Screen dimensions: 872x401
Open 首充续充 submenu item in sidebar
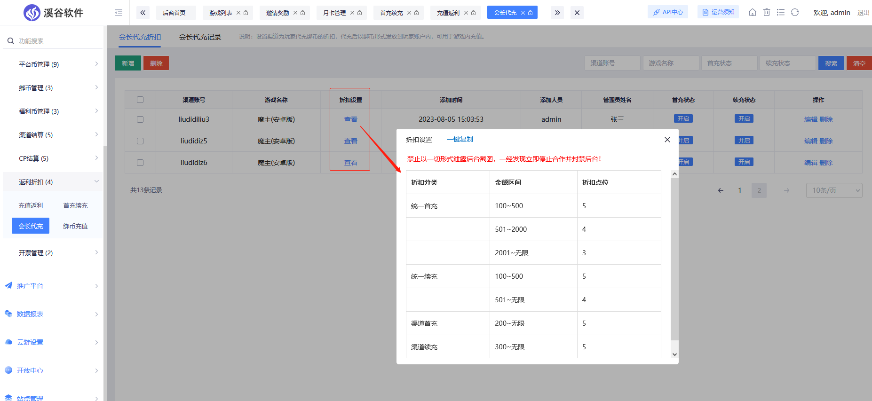[x=75, y=205]
